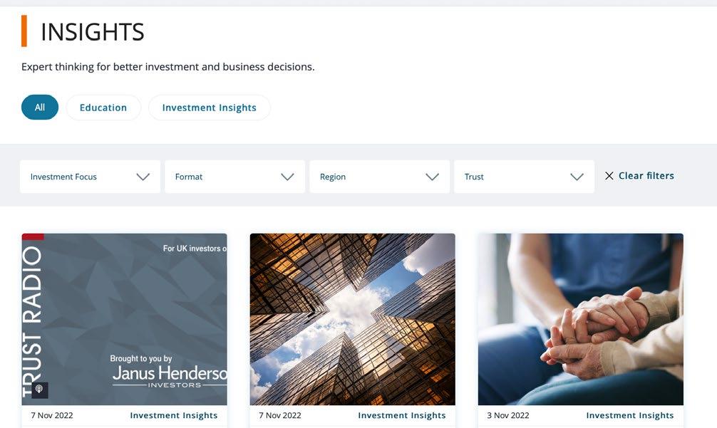Click Investment Insights tag under Trust Radio card
Image resolution: width=717 pixels, height=428 pixels.
click(174, 415)
